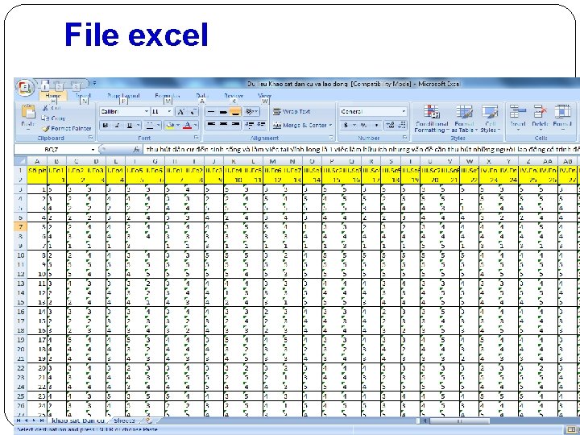Open Conditional Formatting

coord(431,118)
